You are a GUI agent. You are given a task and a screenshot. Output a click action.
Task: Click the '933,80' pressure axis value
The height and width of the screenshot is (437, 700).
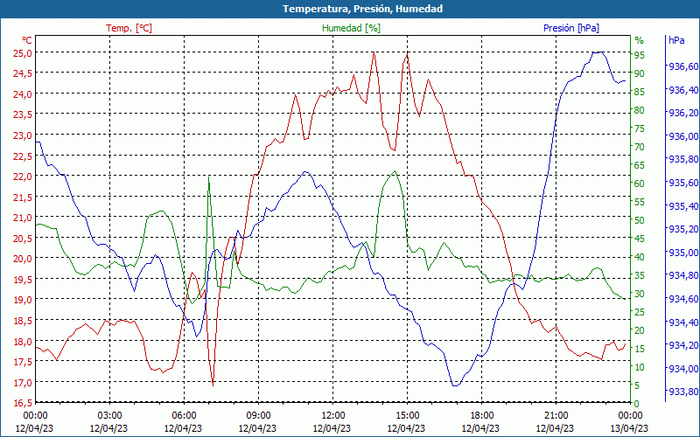(683, 392)
